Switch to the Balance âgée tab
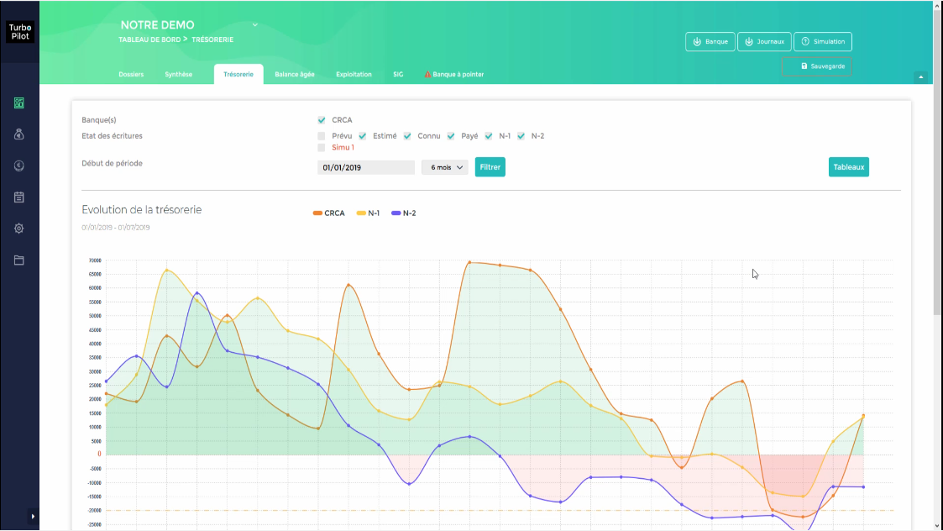This screenshot has width=943, height=531. point(295,74)
